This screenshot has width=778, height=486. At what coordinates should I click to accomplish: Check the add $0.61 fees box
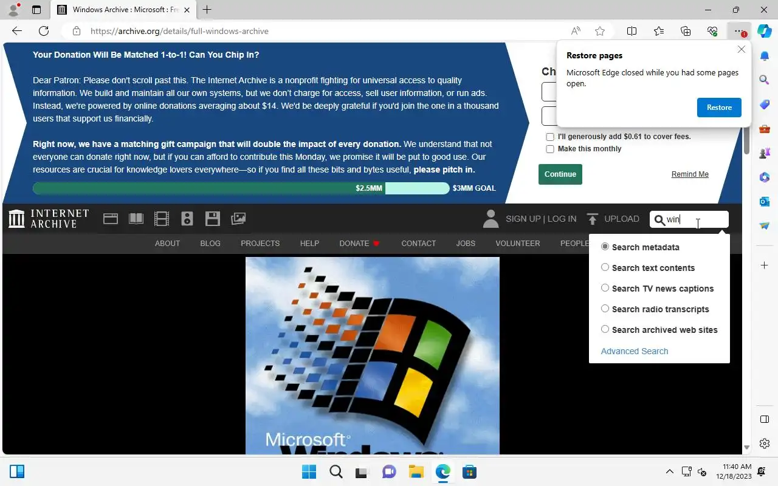coord(550,137)
